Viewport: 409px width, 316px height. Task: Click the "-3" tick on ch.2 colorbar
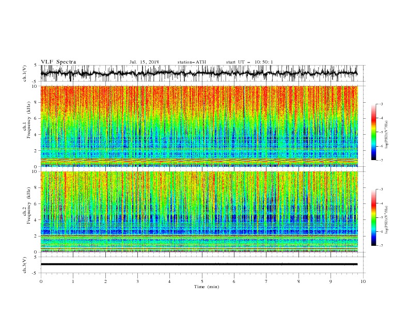[x=381, y=189]
